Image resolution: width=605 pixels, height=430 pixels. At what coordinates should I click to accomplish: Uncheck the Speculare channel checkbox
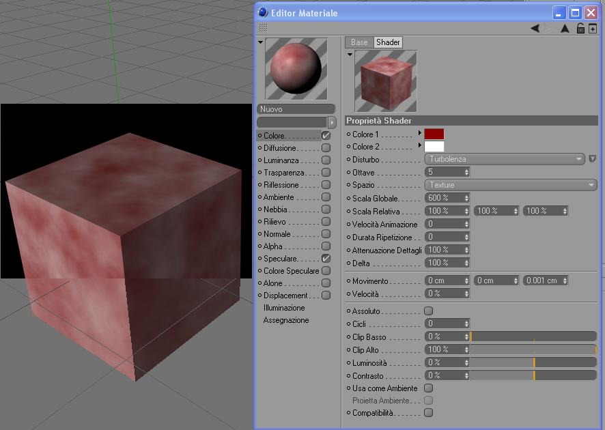coord(326,259)
